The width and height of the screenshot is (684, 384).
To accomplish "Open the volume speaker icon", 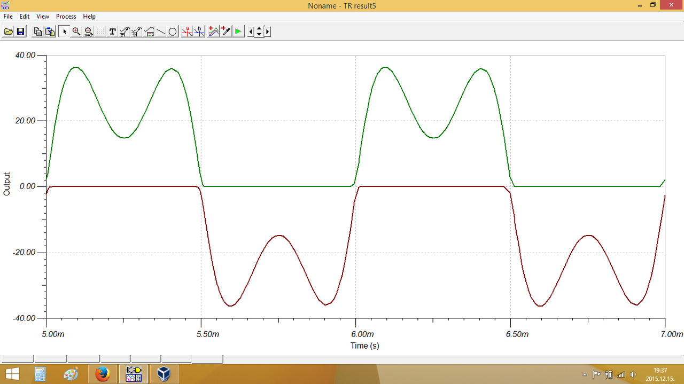I will pos(633,374).
